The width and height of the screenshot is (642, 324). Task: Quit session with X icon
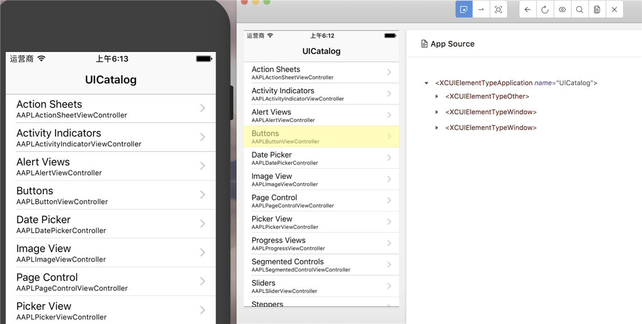[x=614, y=10]
